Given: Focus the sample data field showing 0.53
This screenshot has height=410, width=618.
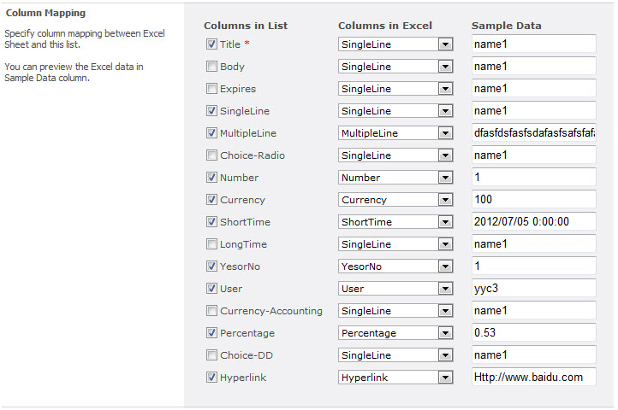Looking at the screenshot, I should (533, 332).
